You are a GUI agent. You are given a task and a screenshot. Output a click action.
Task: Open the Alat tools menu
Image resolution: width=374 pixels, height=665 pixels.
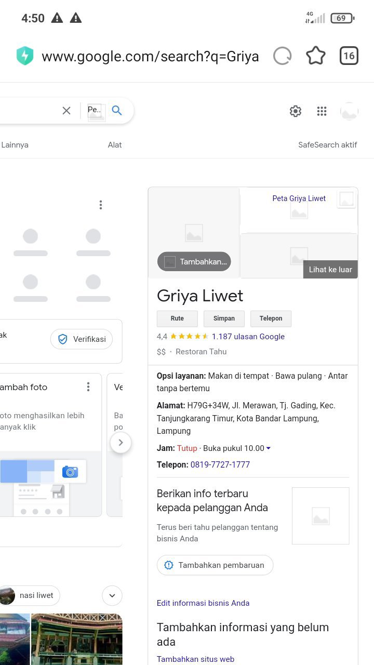tap(115, 145)
